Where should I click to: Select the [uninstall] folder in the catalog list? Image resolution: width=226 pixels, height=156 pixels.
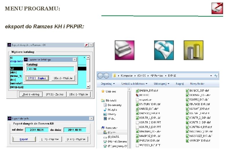pos(17,83)
